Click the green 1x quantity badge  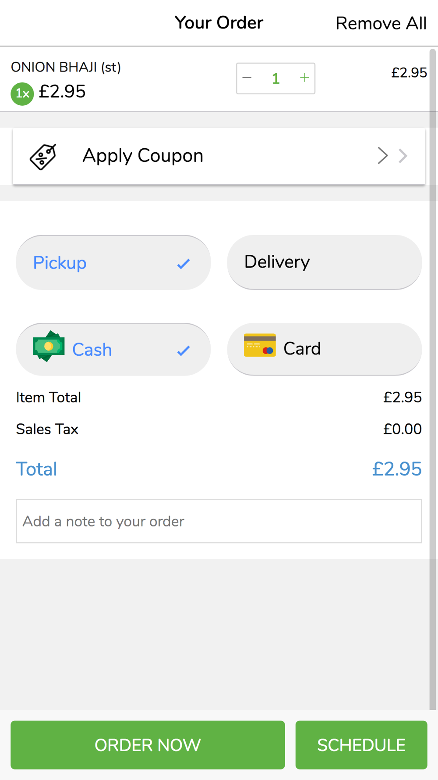(x=22, y=93)
